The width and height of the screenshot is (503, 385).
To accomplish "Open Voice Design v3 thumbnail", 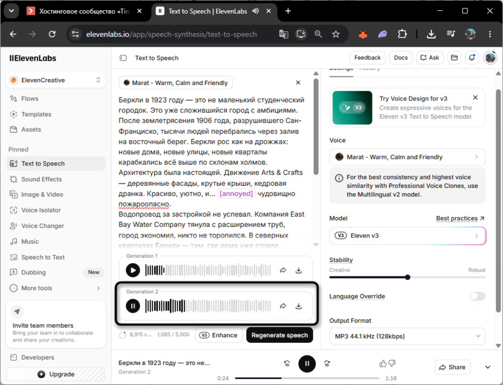I will [x=352, y=107].
